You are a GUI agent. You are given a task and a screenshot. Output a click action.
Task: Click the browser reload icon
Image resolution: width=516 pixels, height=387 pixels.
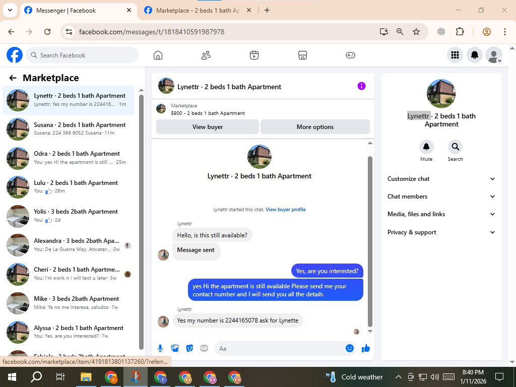point(47,32)
